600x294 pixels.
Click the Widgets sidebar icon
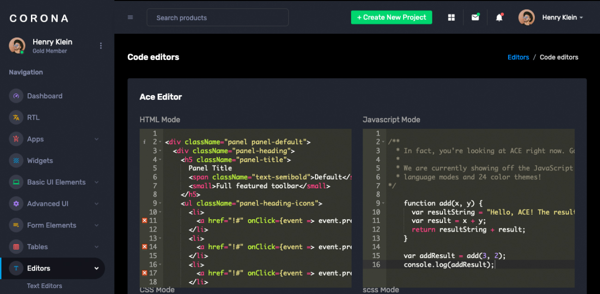coord(16,161)
